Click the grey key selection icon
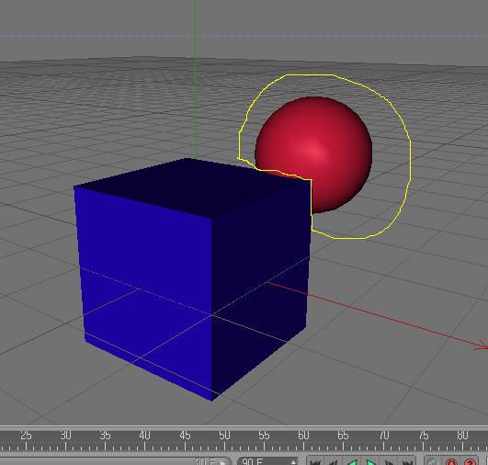This screenshot has height=465, width=488. coord(432,462)
